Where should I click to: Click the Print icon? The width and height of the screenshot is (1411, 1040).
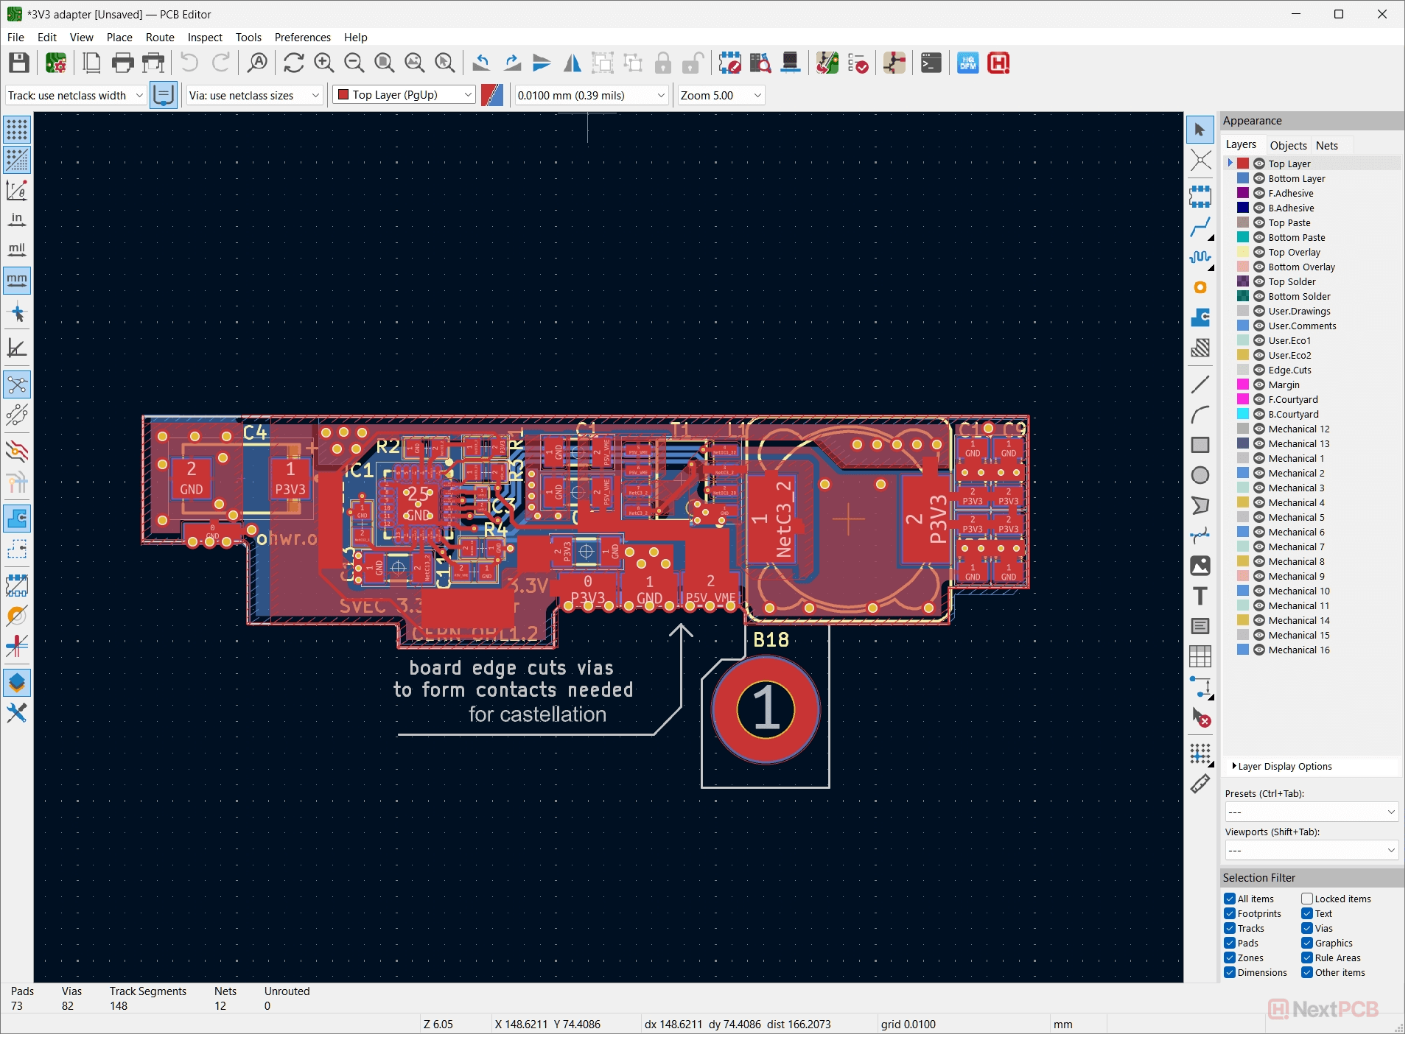123,63
